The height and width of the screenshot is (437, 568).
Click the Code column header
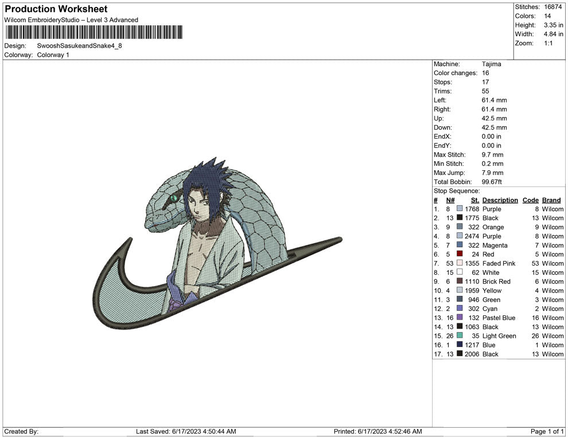coord(530,200)
